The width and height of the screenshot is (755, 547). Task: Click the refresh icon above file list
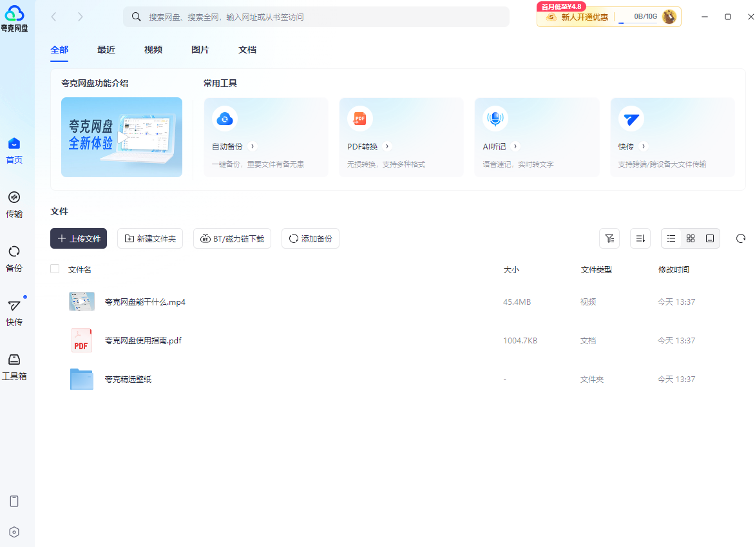[x=741, y=238]
